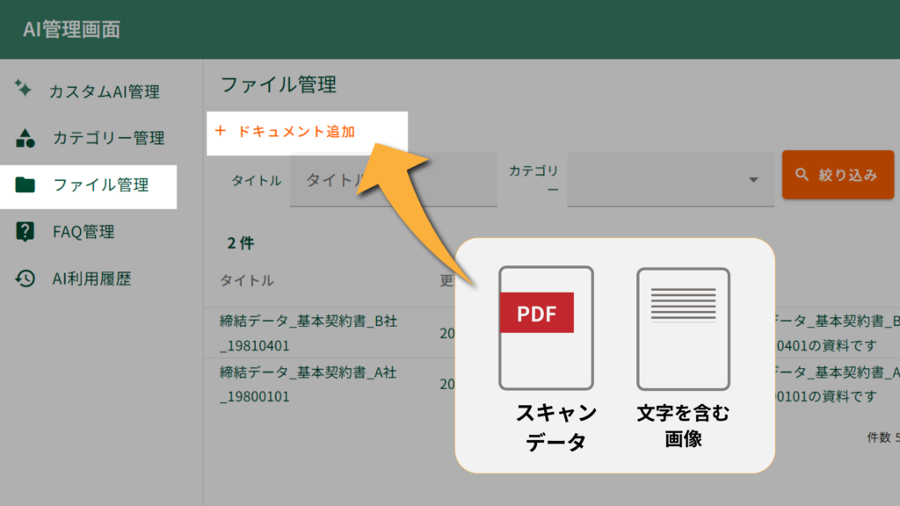Open the カスタムAI管理 menu item
The width and height of the screenshot is (900, 506).
[104, 91]
